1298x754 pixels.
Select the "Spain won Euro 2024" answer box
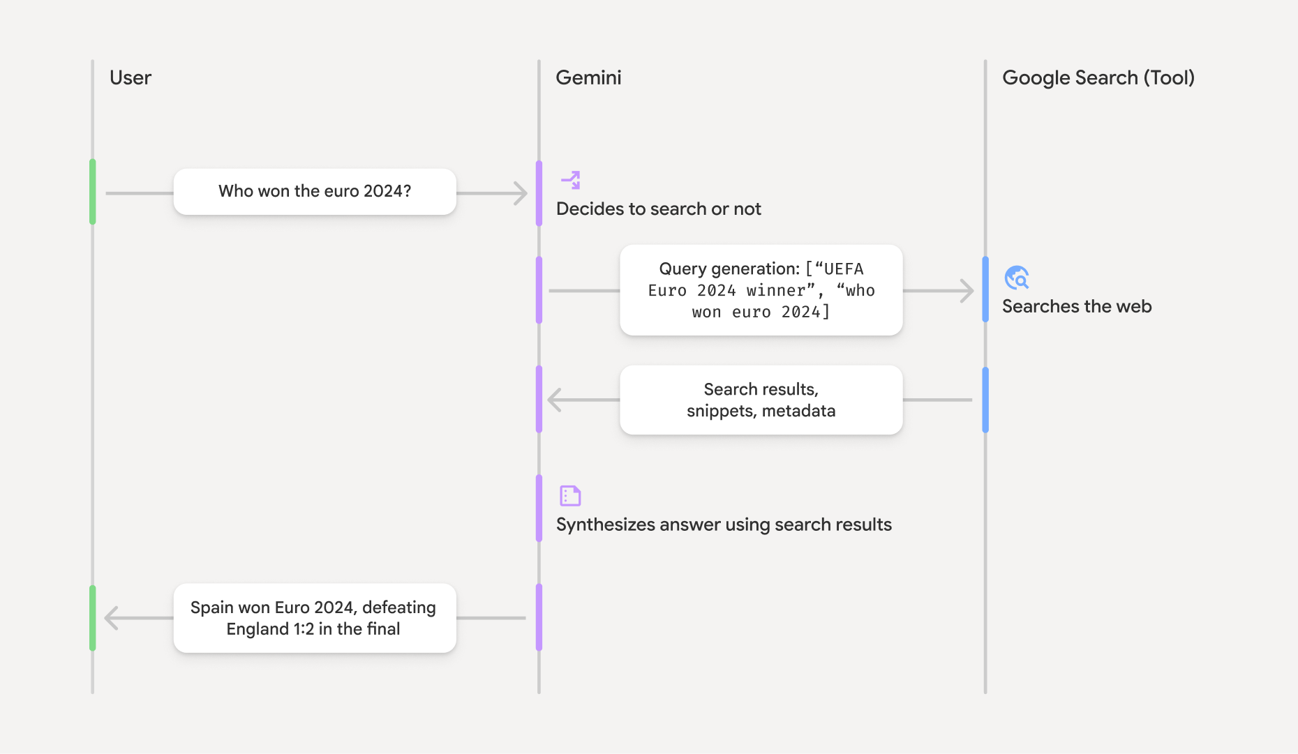pos(315,618)
